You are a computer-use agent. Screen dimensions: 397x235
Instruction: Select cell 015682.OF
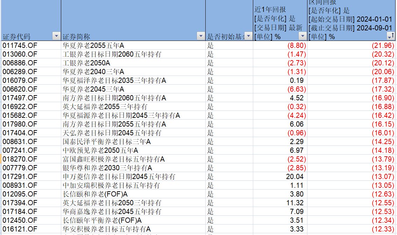tap(31, 115)
